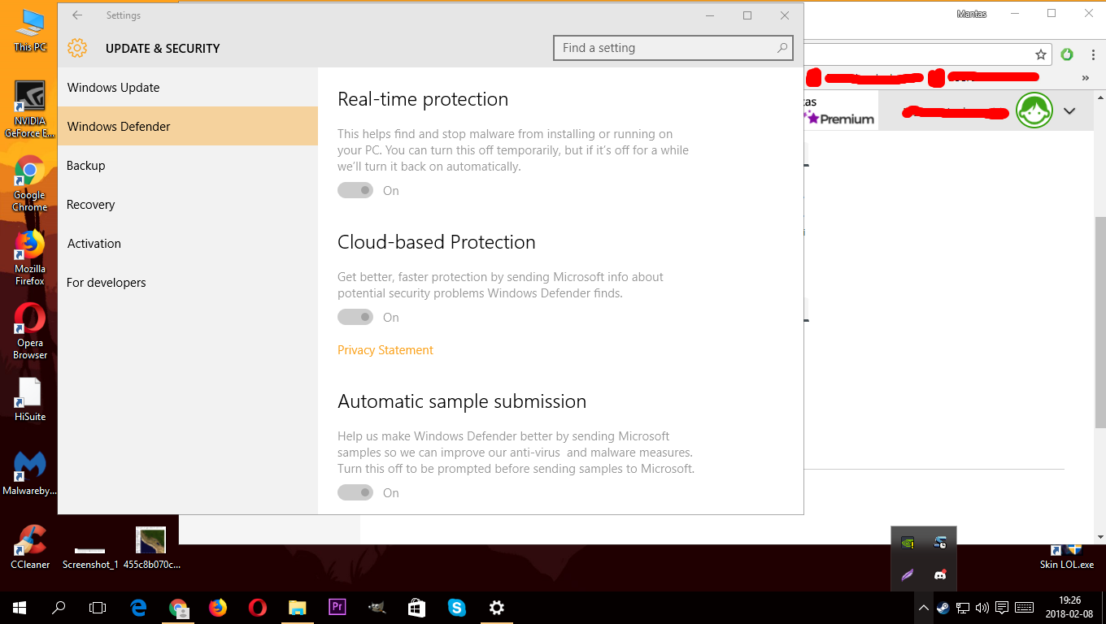Click the Settings gear on the taskbar
The height and width of the screenshot is (624, 1106).
click(496, 608)
